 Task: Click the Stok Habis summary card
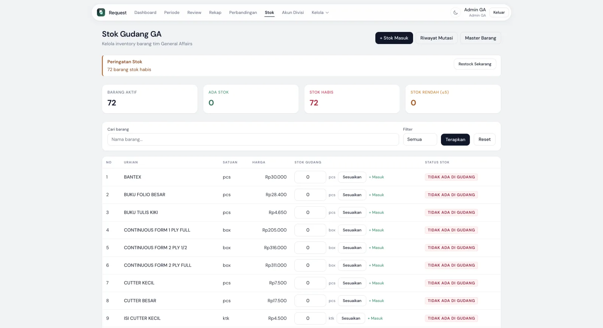click(352, 99)
